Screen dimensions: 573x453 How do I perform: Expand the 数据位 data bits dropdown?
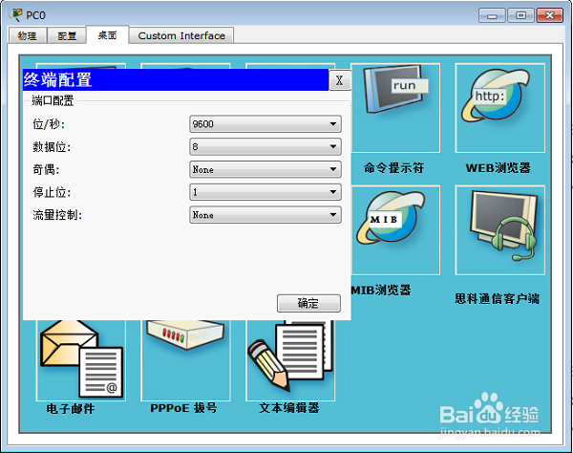265,146
